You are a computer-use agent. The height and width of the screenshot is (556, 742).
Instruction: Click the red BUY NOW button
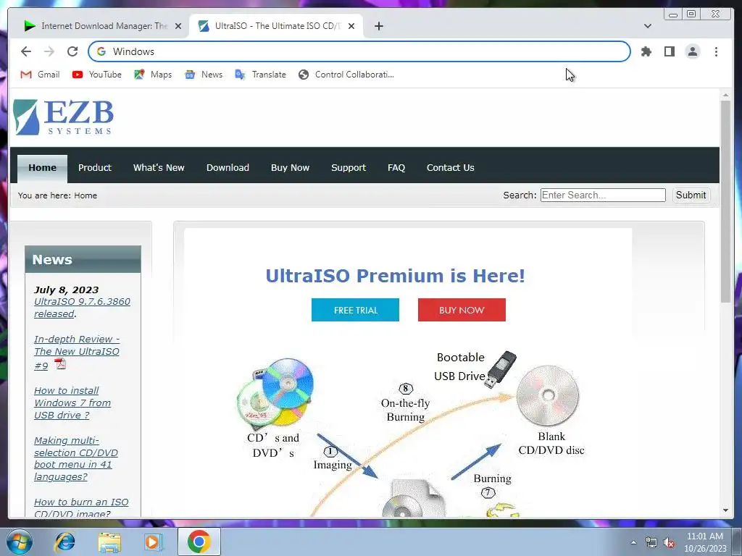pyautogui.click(x=462, y=310)
